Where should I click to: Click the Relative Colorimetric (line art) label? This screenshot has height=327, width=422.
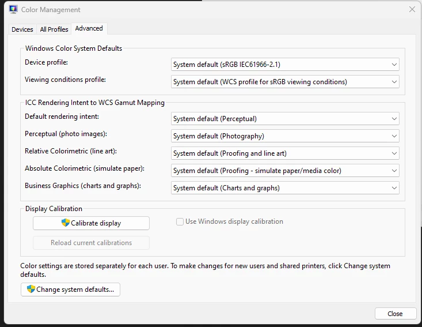click(x=71, y=151)
